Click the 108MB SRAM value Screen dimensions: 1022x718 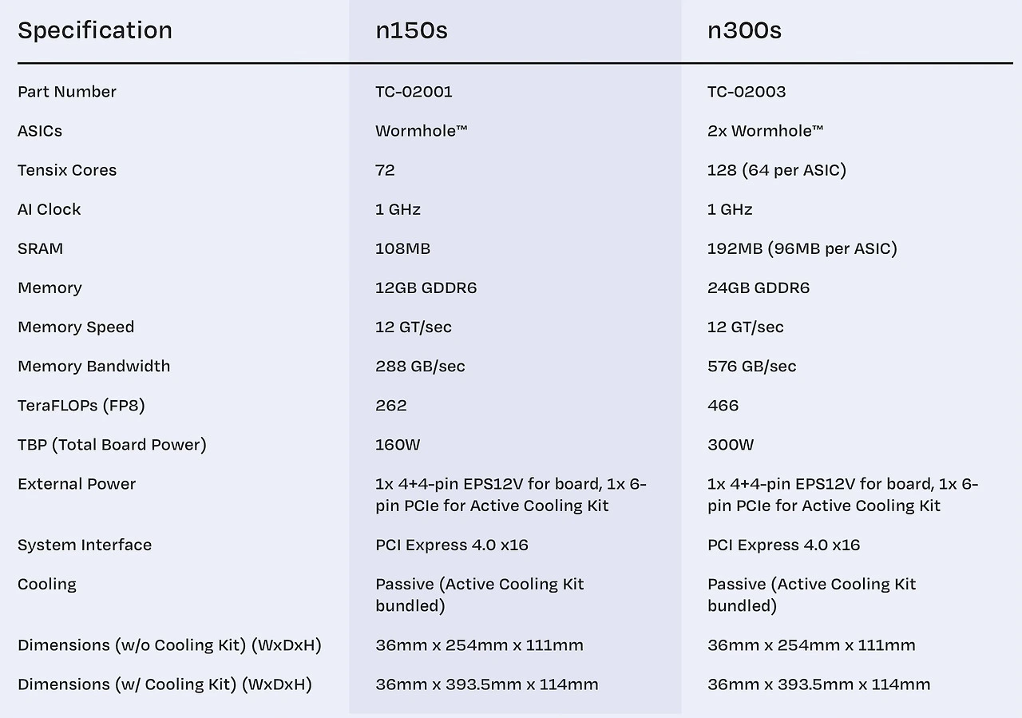[x=402, y=248]
